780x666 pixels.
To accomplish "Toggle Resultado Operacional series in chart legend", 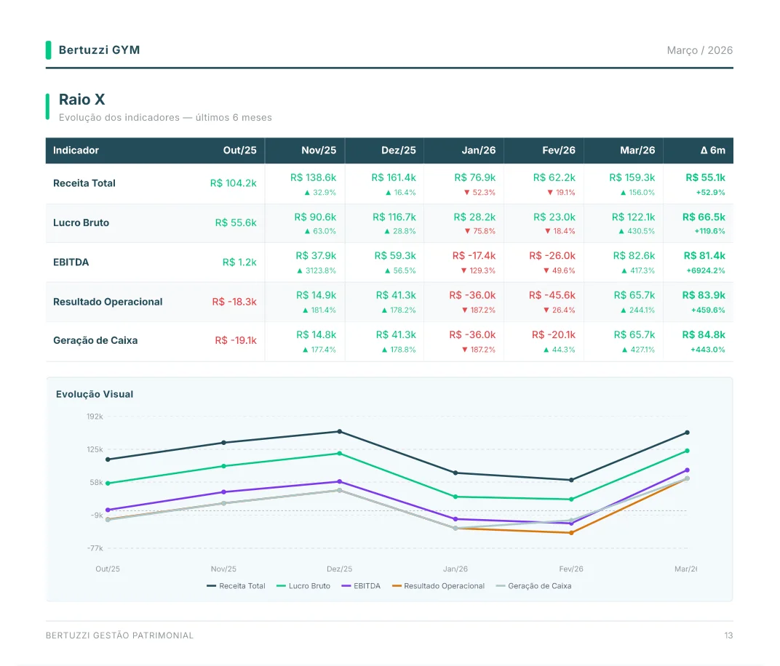I will [x=438, y=586].
